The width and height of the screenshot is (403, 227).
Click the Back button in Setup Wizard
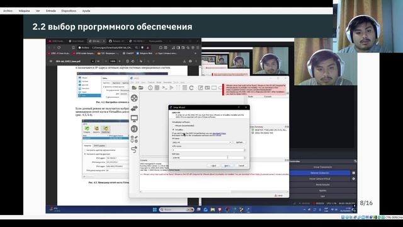tap(213, 166)
